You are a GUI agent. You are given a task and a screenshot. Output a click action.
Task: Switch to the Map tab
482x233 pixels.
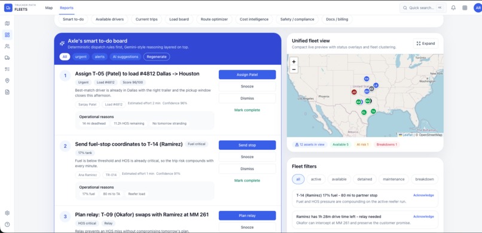pos(49,8)
